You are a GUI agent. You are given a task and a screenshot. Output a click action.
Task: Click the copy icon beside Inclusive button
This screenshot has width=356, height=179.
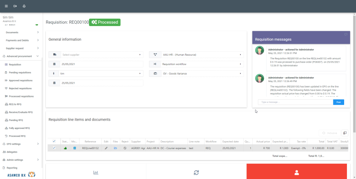[x=344, y=133]
